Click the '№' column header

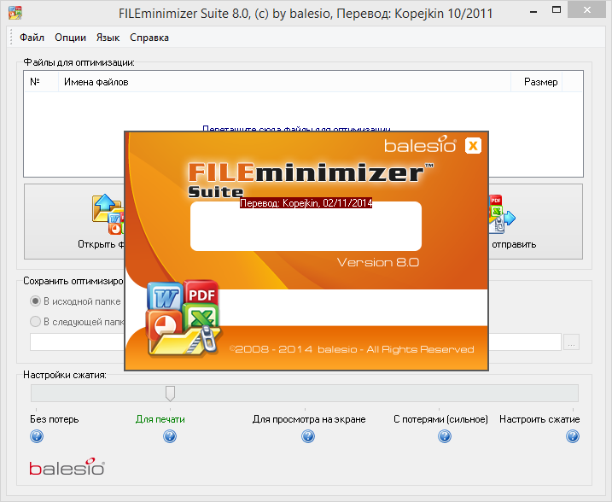click(x=41, y=82)
